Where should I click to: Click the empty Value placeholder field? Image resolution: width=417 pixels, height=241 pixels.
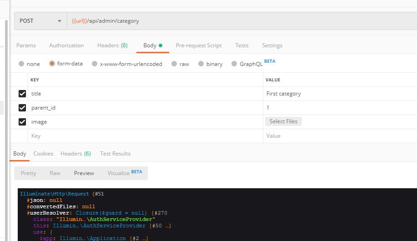pos(340,136)
